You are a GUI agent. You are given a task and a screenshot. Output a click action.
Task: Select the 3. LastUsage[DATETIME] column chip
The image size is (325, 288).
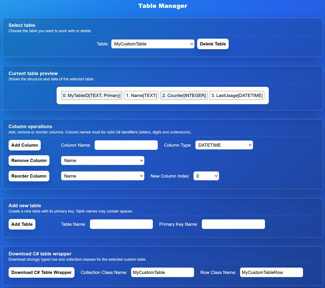tap(237, 95)
